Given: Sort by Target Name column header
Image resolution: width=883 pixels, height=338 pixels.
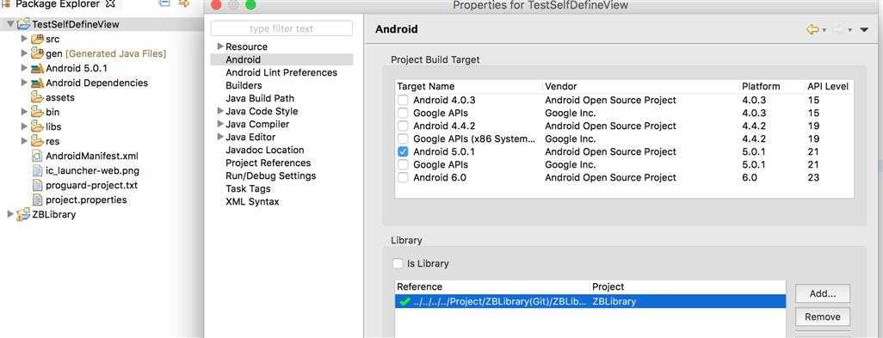Looking at the screenshot, I should click(468, 86).
